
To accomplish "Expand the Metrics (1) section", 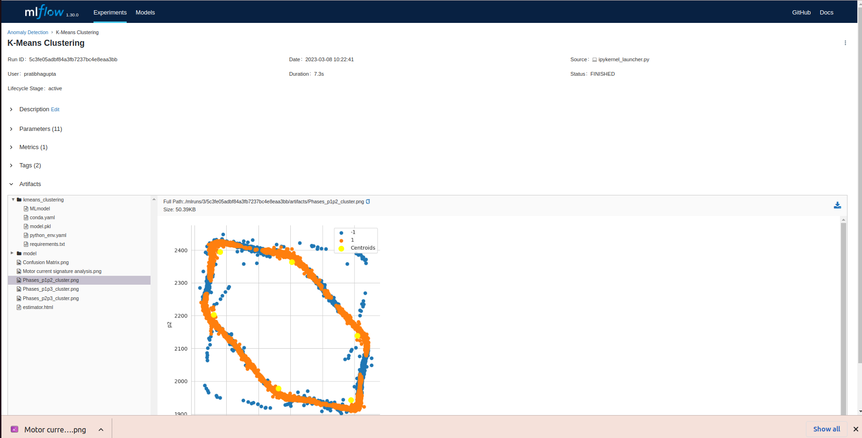I will pos(11,147).
